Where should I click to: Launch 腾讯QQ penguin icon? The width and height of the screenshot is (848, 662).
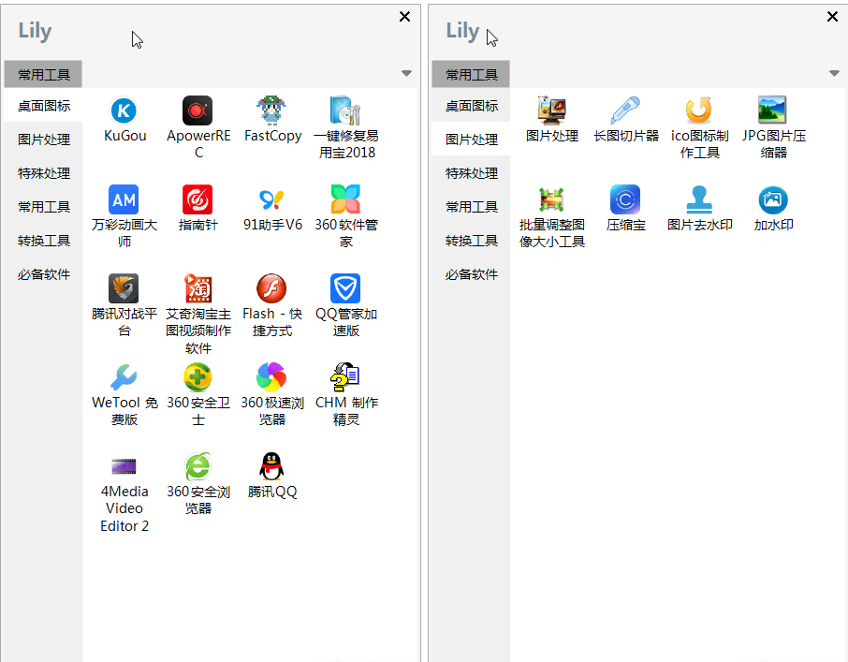pos(271,466)
